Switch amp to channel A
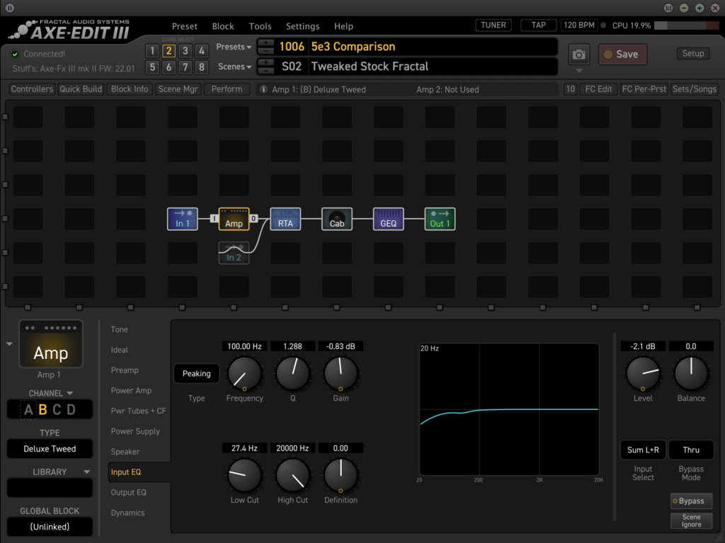 tap(28, 410)
